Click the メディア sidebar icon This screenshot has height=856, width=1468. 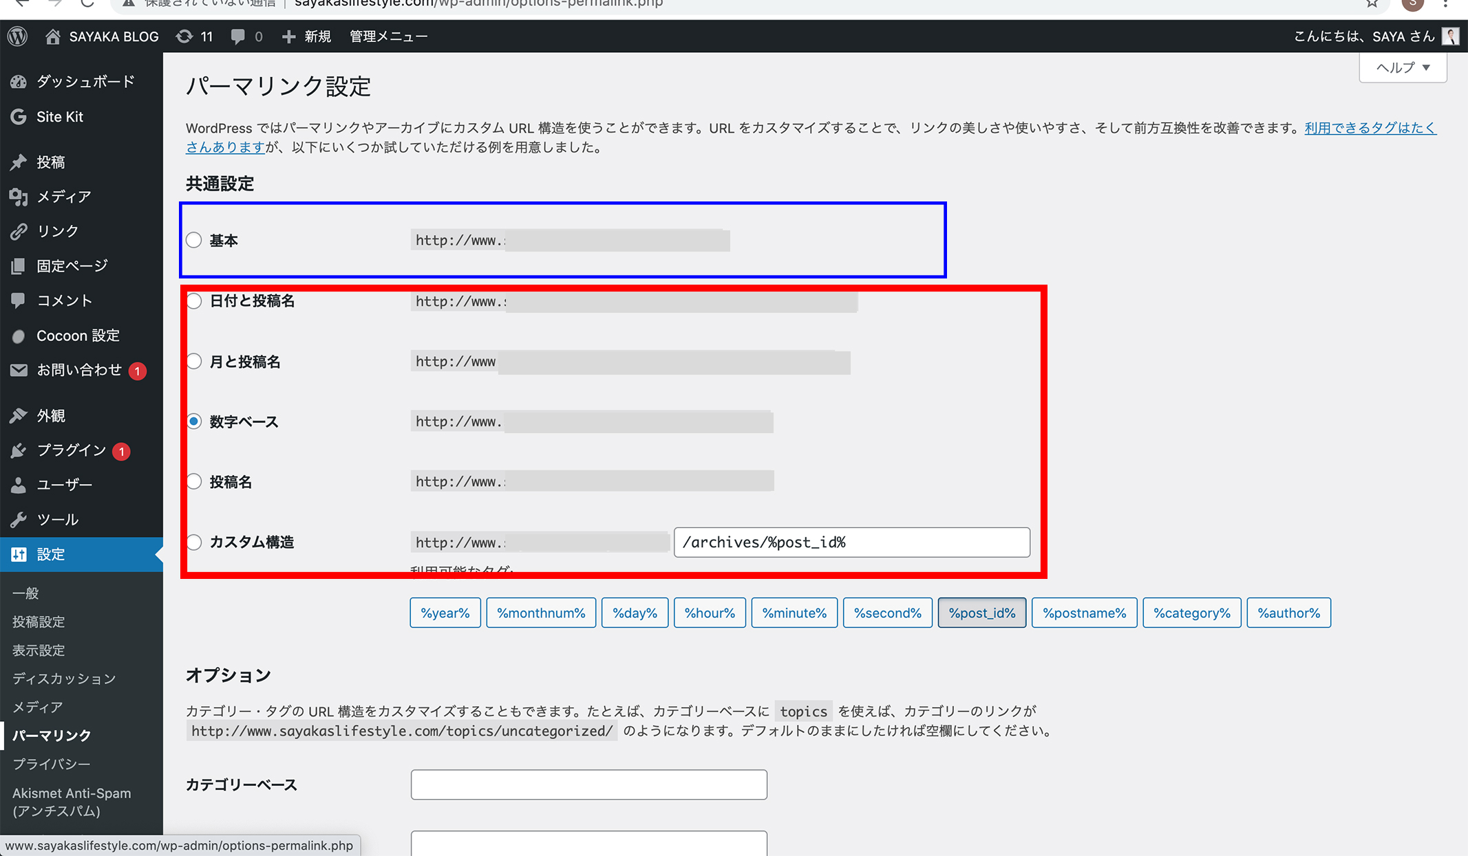pos(19,197)
